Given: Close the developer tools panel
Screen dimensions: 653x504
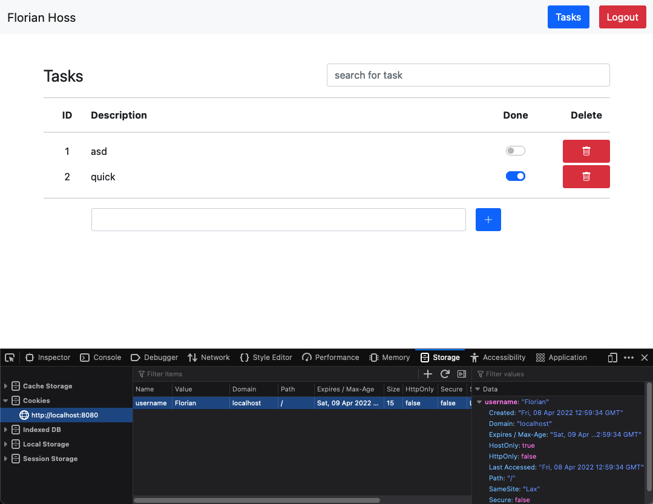Looking at the screenshot, I should coord(645,358).
